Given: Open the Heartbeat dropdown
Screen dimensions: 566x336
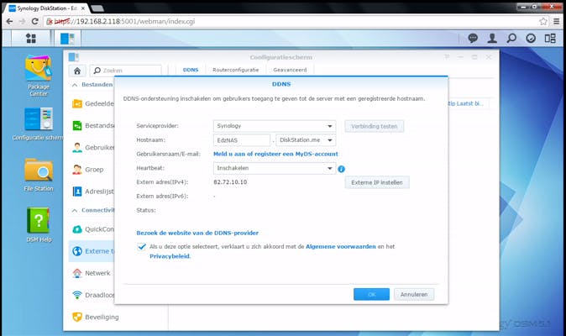Looking at the screenshot, I should [275, 168].
